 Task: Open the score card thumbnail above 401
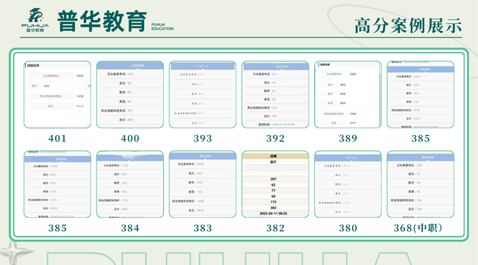(x=57, y=94)
